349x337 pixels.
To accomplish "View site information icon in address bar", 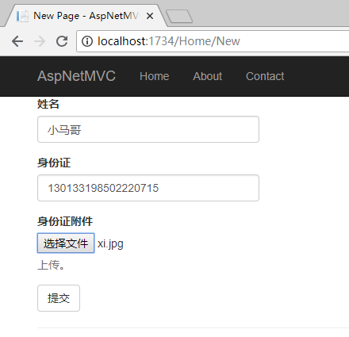I will [87, 41].
